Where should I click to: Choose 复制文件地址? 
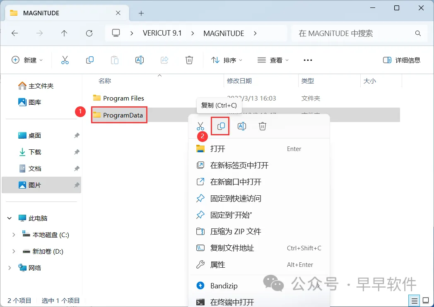(x=259, y=248)
